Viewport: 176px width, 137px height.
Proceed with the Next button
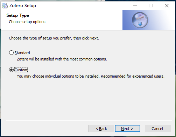tap(127, 129)
